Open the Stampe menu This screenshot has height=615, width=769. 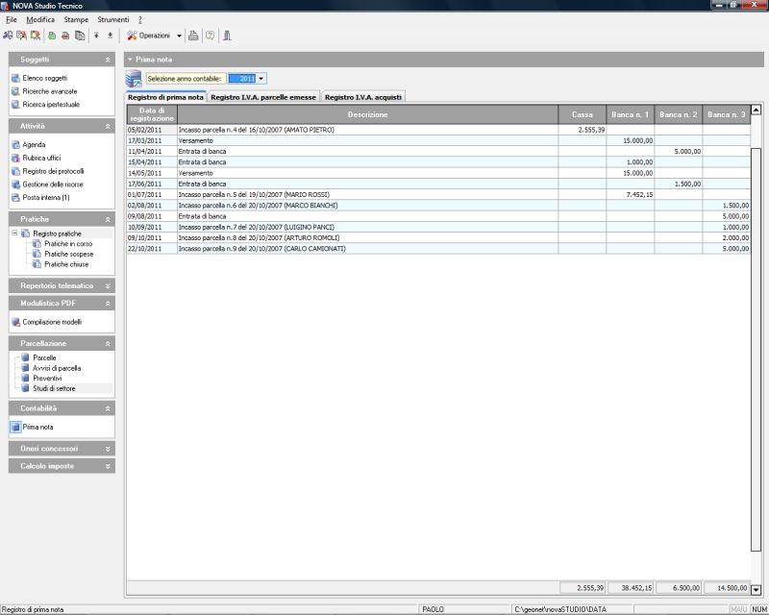point(75,19)
